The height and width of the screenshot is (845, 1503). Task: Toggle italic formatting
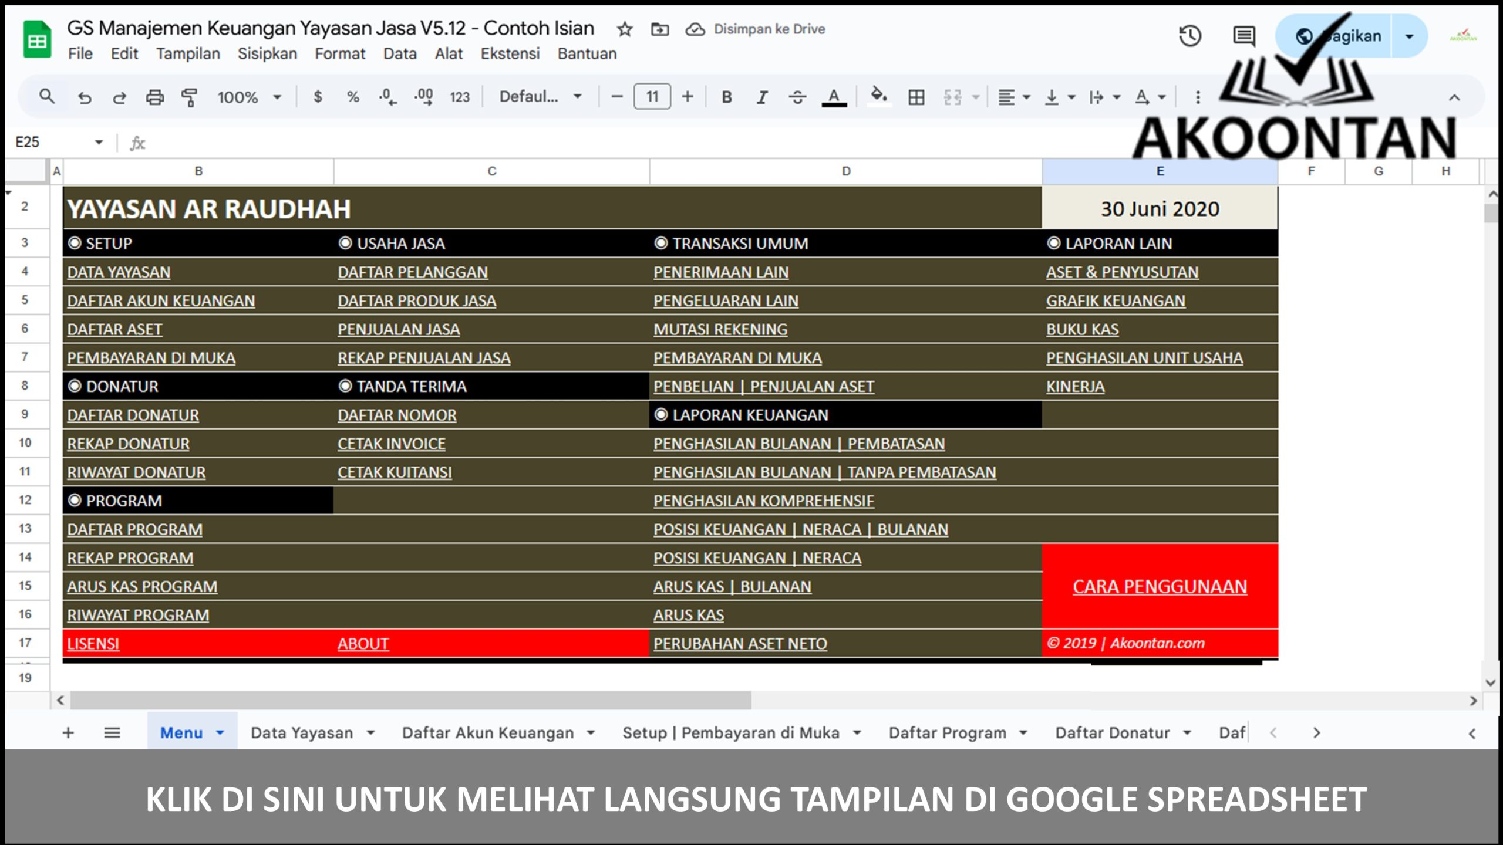tap(761, 97)
